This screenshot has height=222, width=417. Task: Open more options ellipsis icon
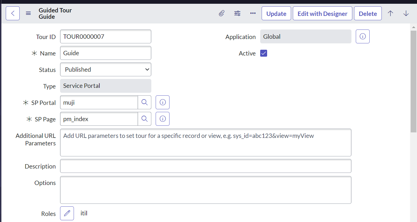(253, 14)
